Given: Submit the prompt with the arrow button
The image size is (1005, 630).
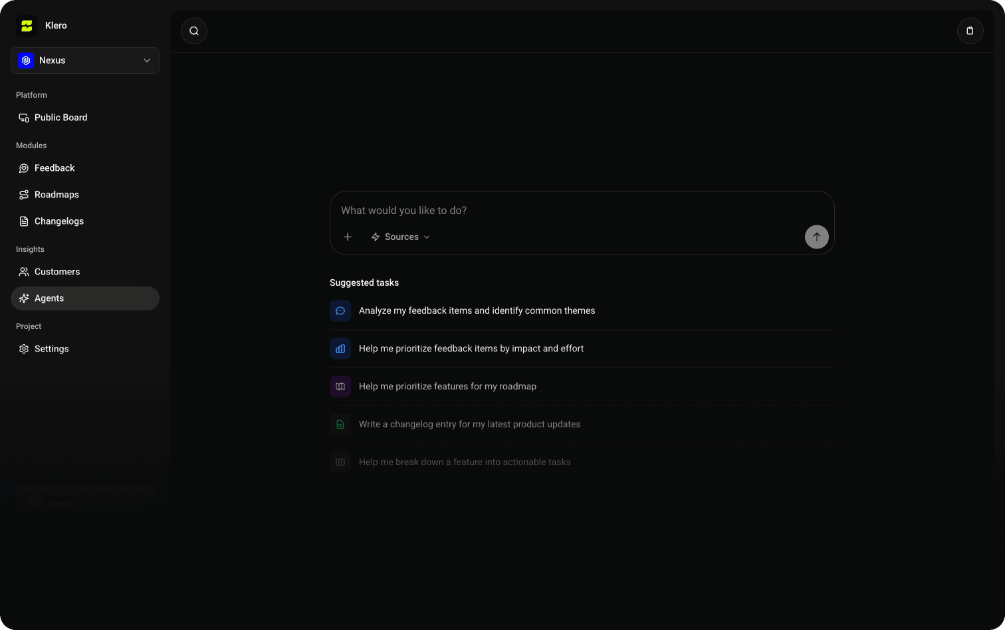Looking at the screenshot, I should pyautogui.click(x=816, y=237).
